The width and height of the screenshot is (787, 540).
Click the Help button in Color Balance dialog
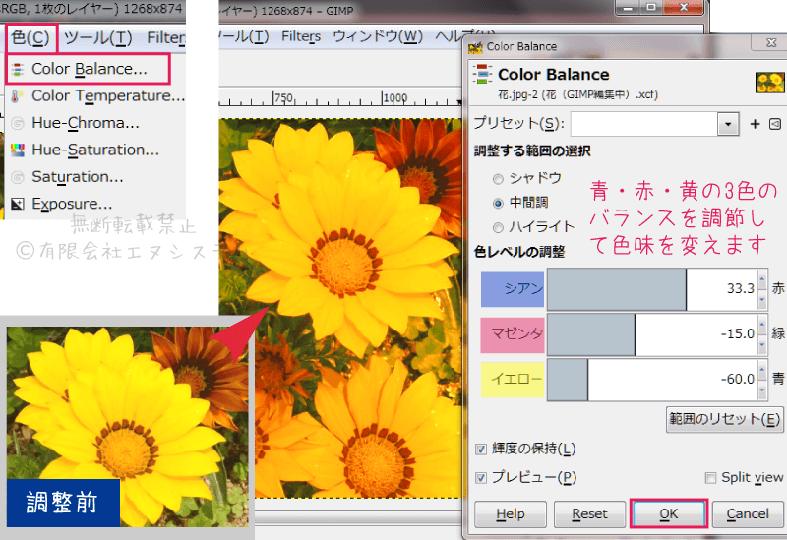(x=510, y=513)
